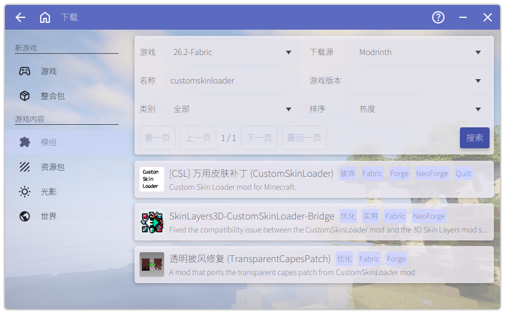This screenshot has height=314, width=505.
Task: Click the back arrow icon
Action: (x=20, y=17)
